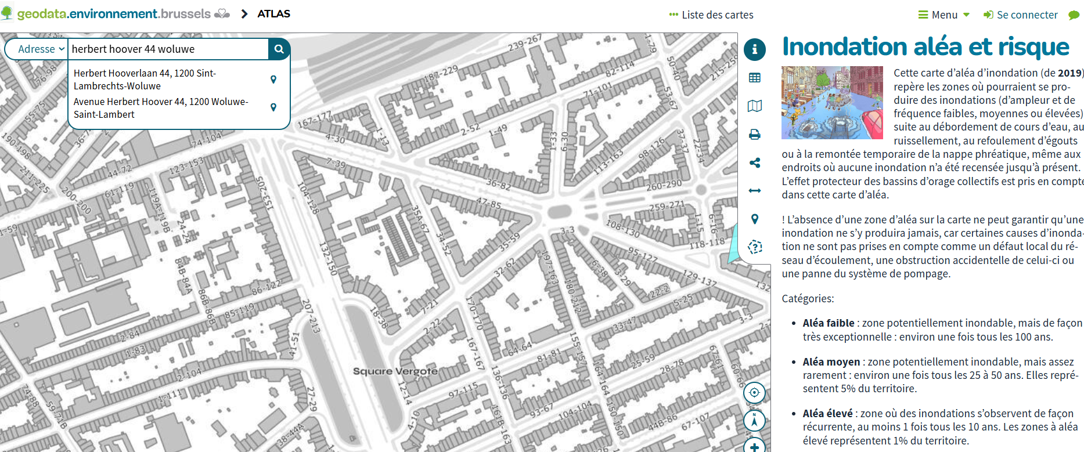Click the Se connecter link
The image size is (1084, 452).
1020,15
